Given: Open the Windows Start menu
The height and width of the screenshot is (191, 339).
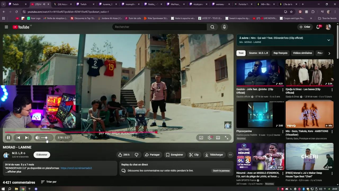Looking at the screenshot, I should (3, 189).
